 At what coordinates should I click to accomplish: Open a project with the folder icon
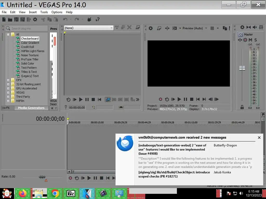[10, 20]
